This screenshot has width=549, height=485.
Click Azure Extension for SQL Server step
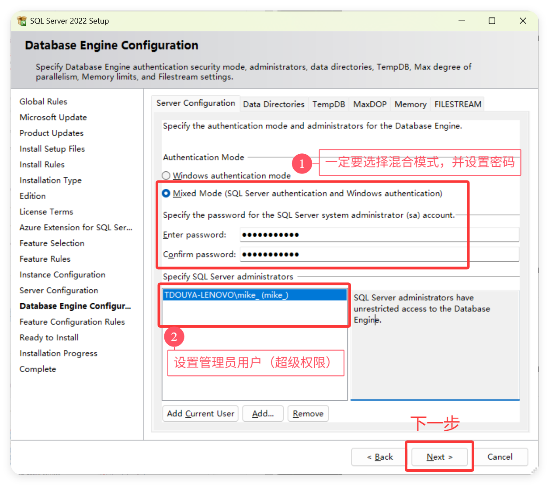coord(76,227)
